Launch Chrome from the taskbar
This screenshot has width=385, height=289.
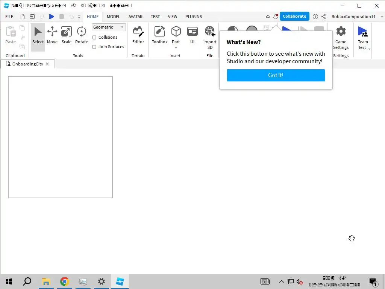64,281
